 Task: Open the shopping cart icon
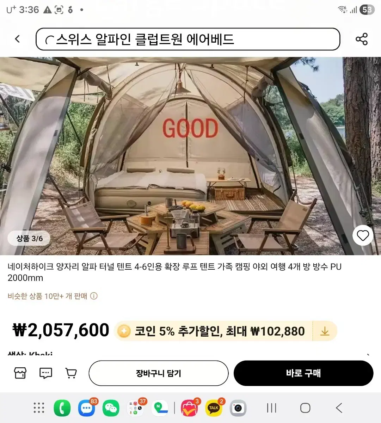pyautogui.click(x=71, y=373)
